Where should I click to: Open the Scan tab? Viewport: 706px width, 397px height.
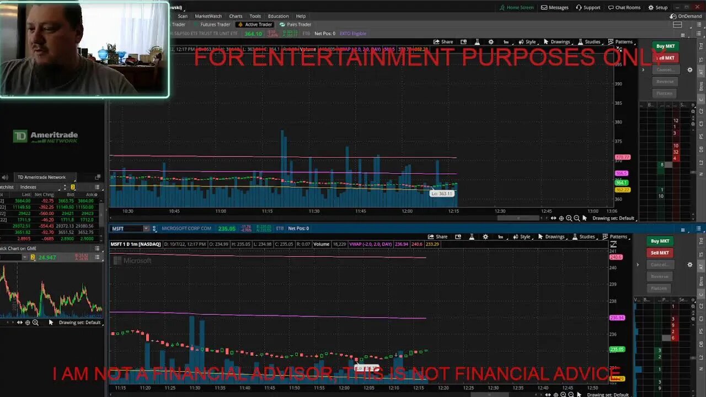click(x=183, y=16)
